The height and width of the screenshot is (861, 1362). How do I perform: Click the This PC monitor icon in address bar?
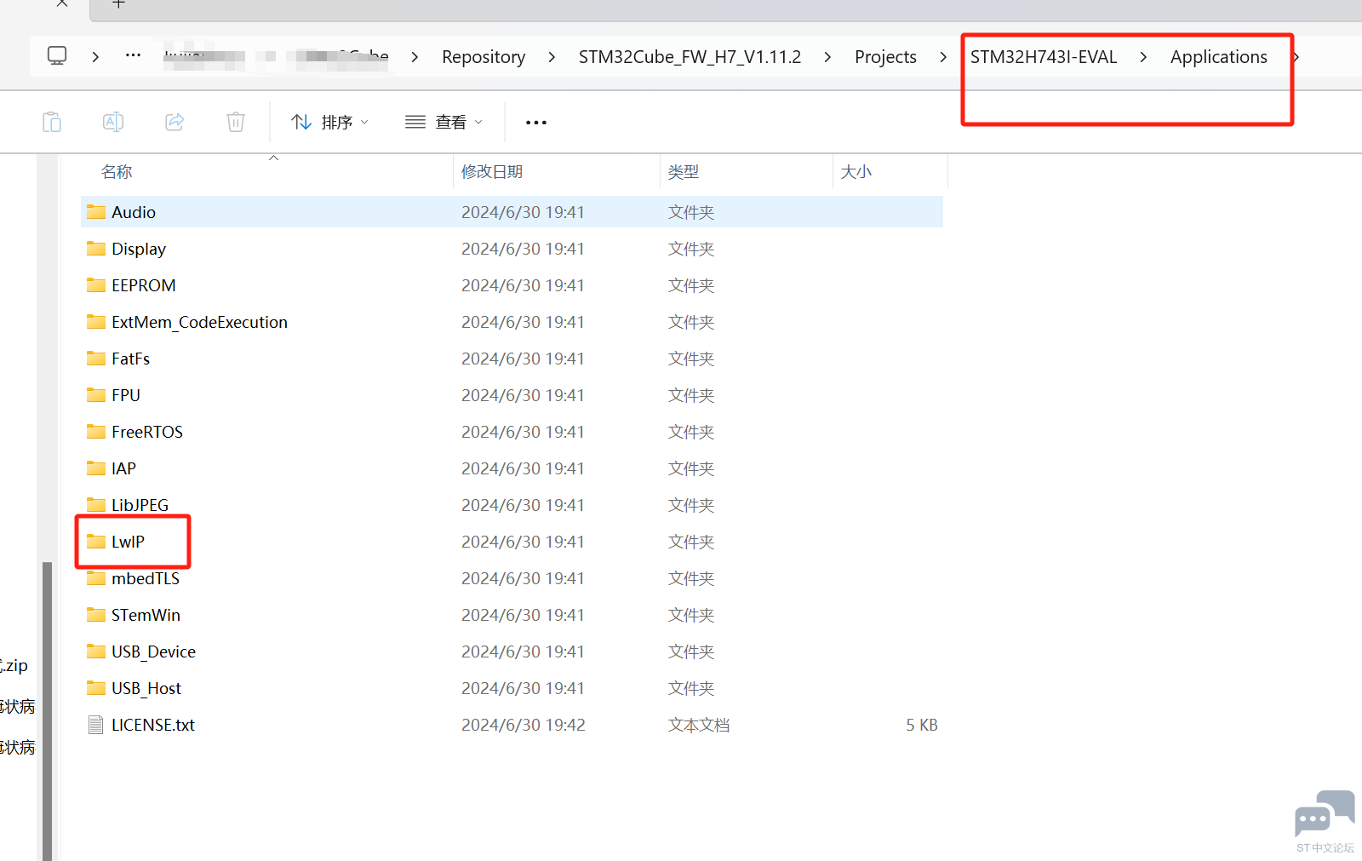[x=57, y=56]
